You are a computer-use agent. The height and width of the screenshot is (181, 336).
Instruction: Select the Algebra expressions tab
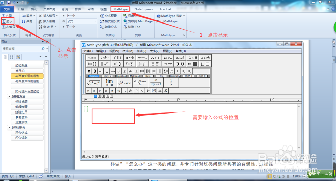coord(94,76)
